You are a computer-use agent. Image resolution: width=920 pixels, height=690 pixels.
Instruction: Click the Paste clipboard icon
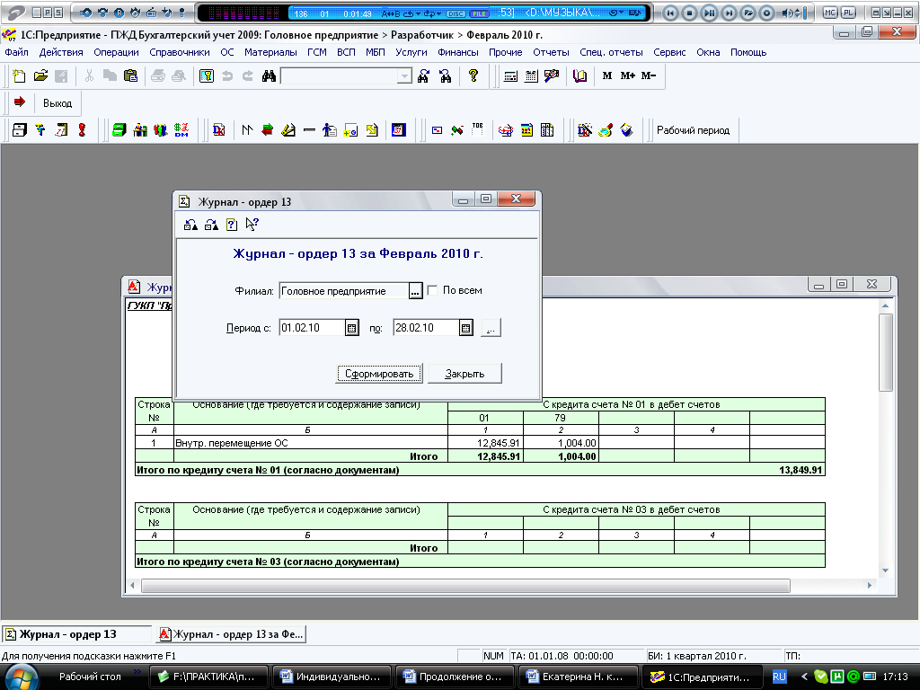pyautogui.click(x=130, y=75)
